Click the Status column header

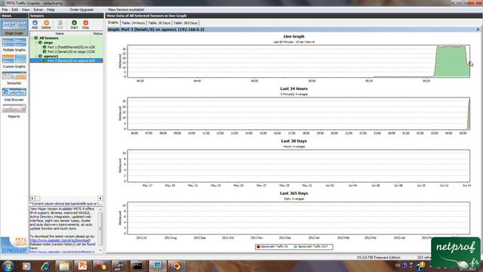[97, 33]
